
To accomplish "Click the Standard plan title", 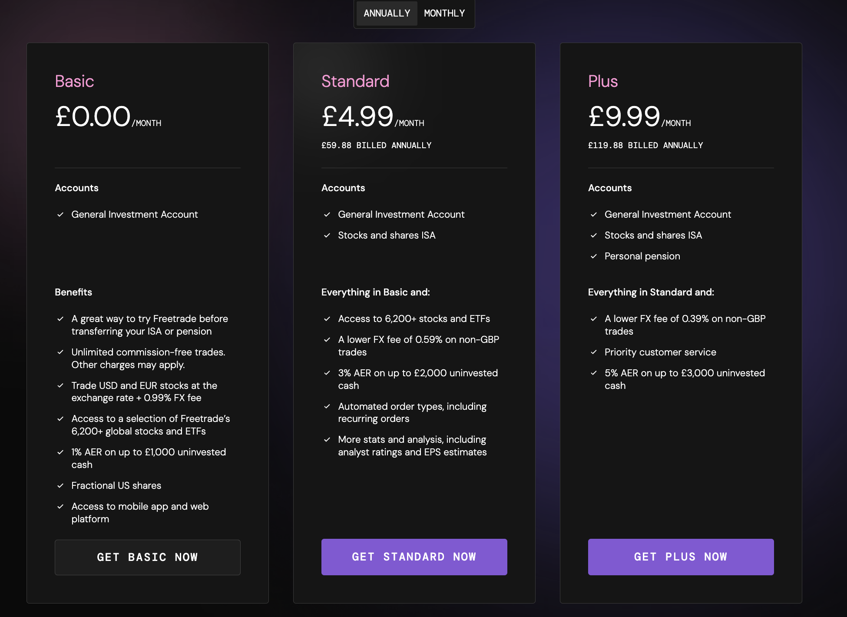I will coord(355,81).
